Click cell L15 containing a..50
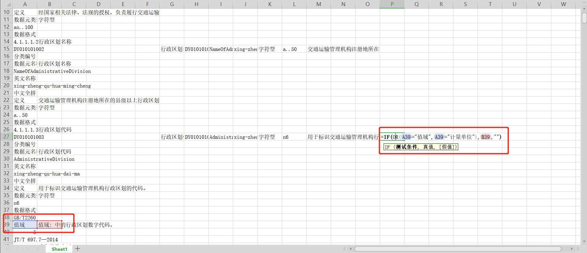Viewport: 587px width, 253px height. coord(294,49)
